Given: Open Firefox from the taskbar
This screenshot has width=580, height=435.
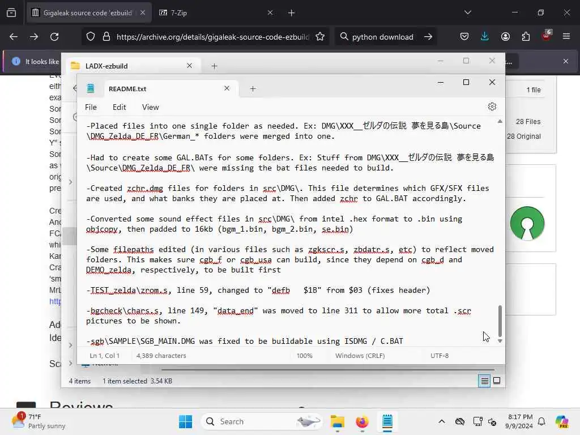Looking at the screenshot, I should [362, 421].
